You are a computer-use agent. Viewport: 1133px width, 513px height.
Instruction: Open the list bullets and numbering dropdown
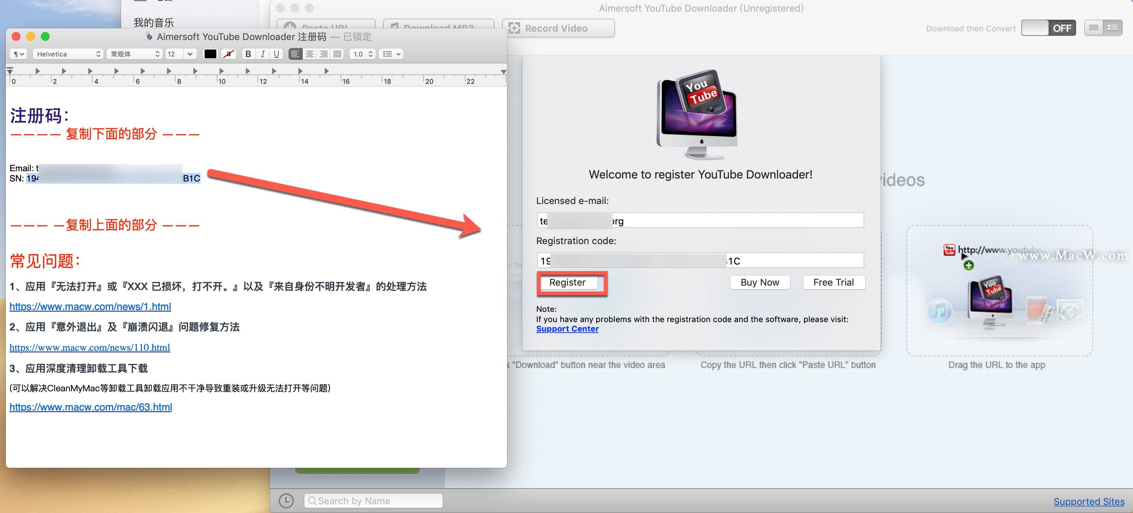point(391,54)
